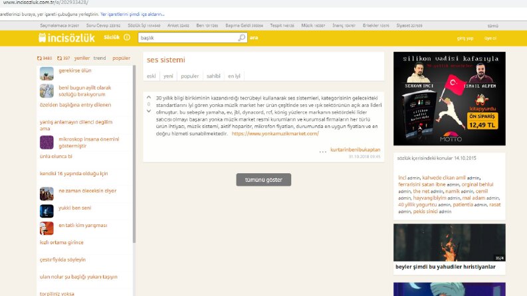Image resolution: width=527 pixels, height=296 pixels.
Task: Open Müzik category
Action: click(313, 25)
